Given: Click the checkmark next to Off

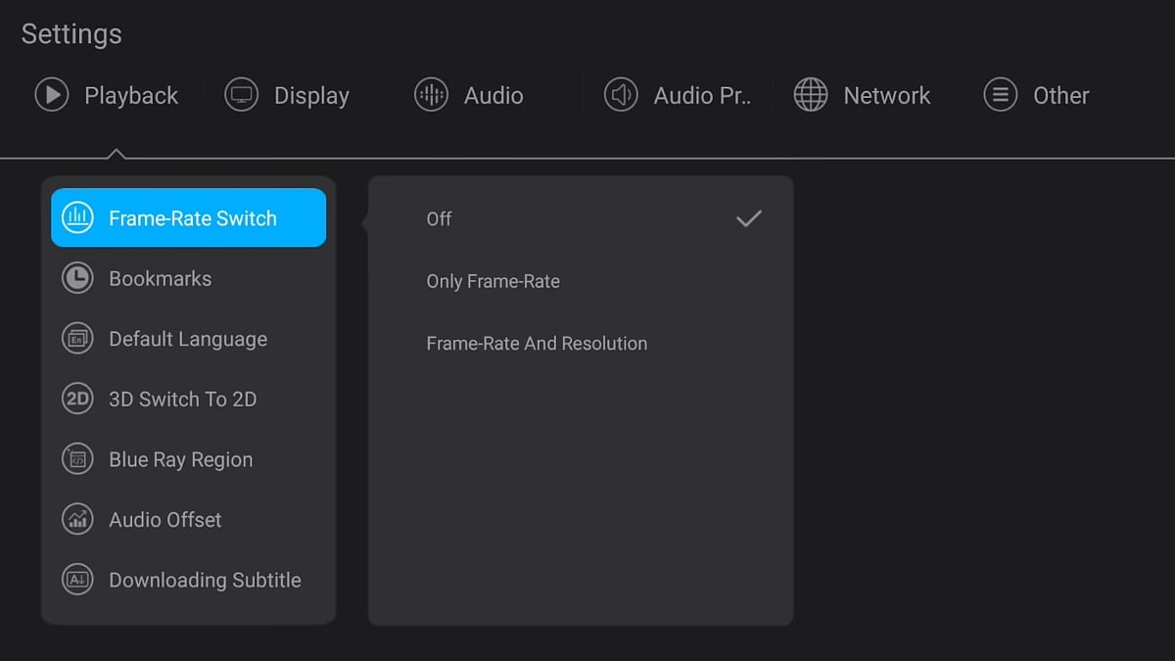Looking at the screenshot, I should pos(748,218).
